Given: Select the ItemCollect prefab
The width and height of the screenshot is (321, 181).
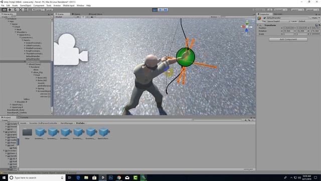Looking at the screenshot, I should pos(103,133).
